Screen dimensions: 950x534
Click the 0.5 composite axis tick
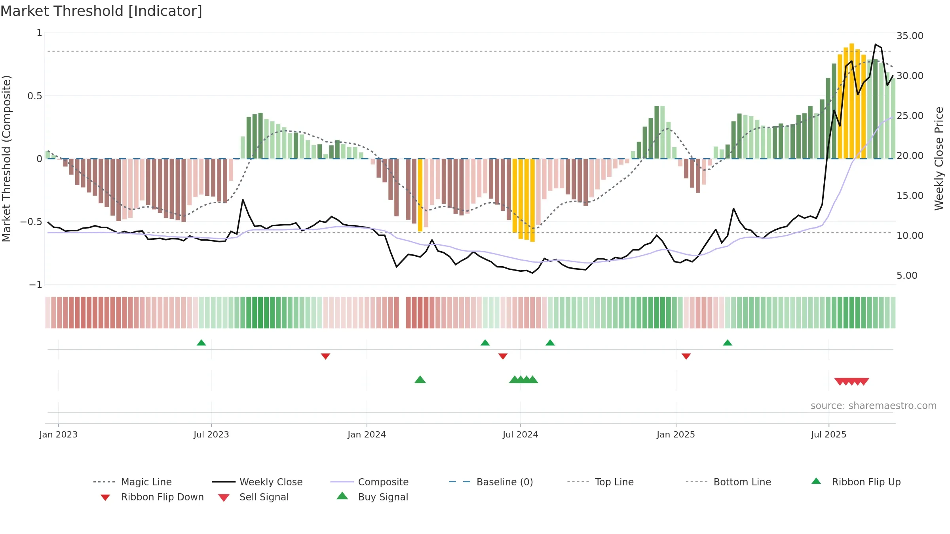pos(35,96)
